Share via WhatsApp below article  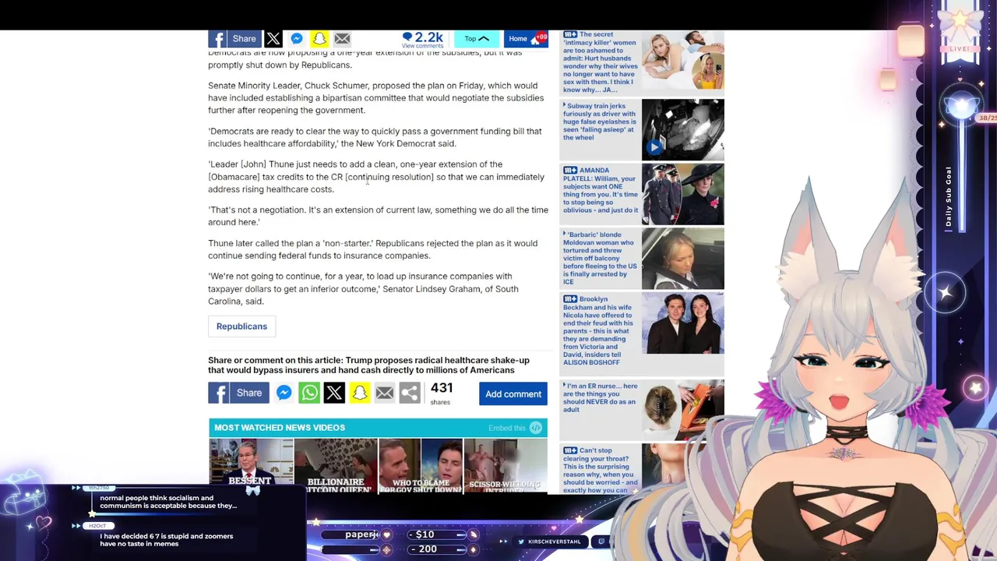pyautogui.click(x=309, y=393)
